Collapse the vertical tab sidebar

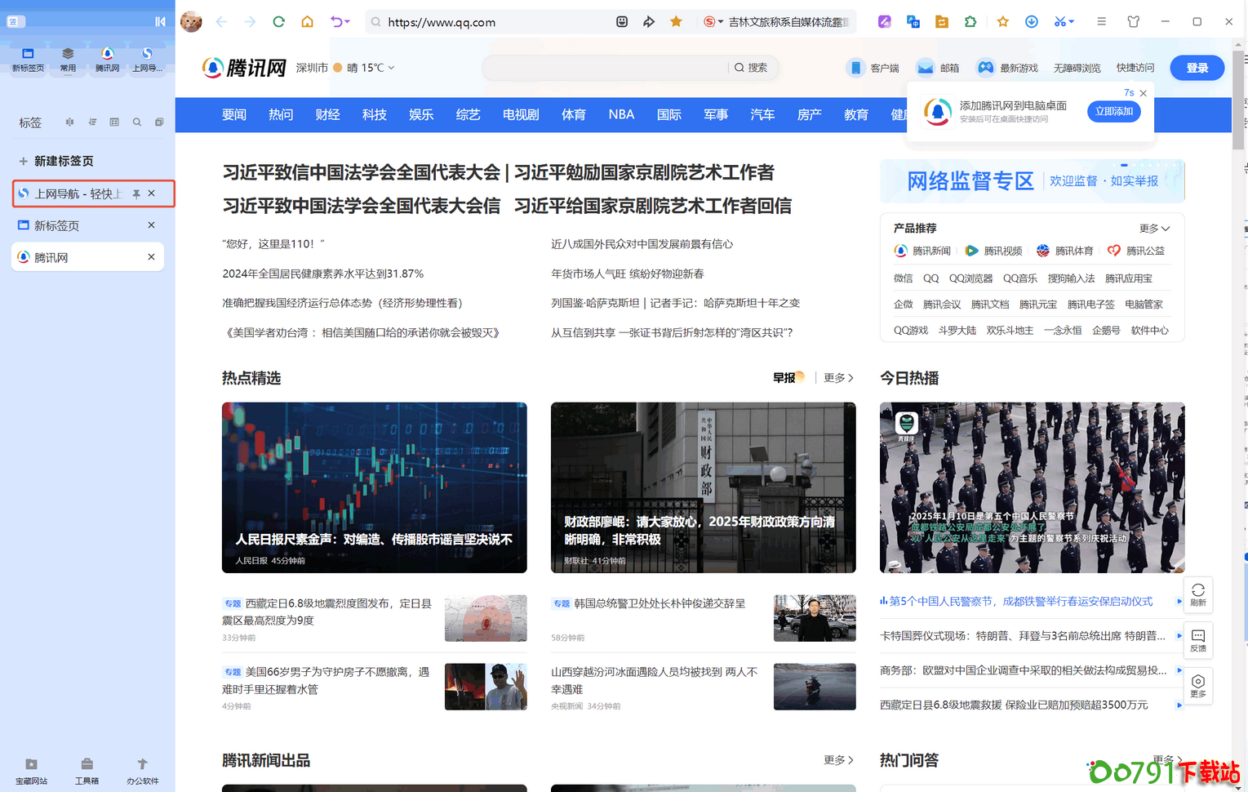click(x=160, y=22)
